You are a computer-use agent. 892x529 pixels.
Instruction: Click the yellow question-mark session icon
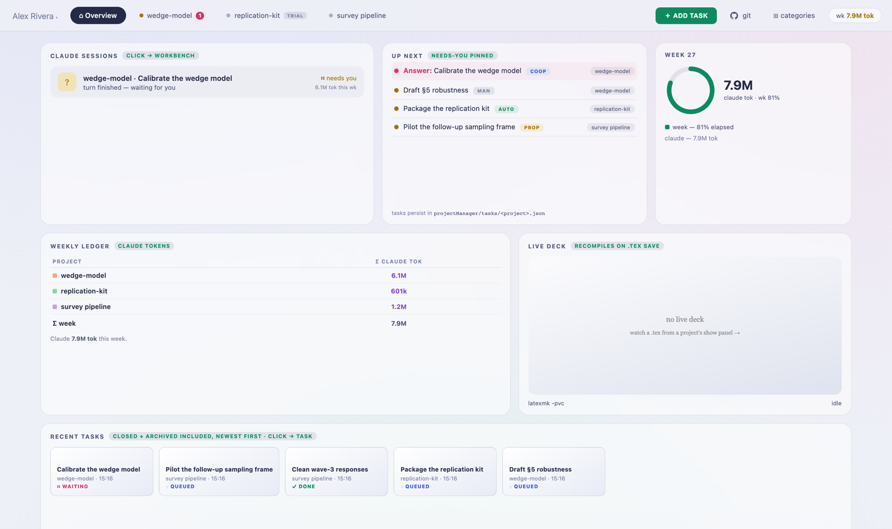point(67,82)
